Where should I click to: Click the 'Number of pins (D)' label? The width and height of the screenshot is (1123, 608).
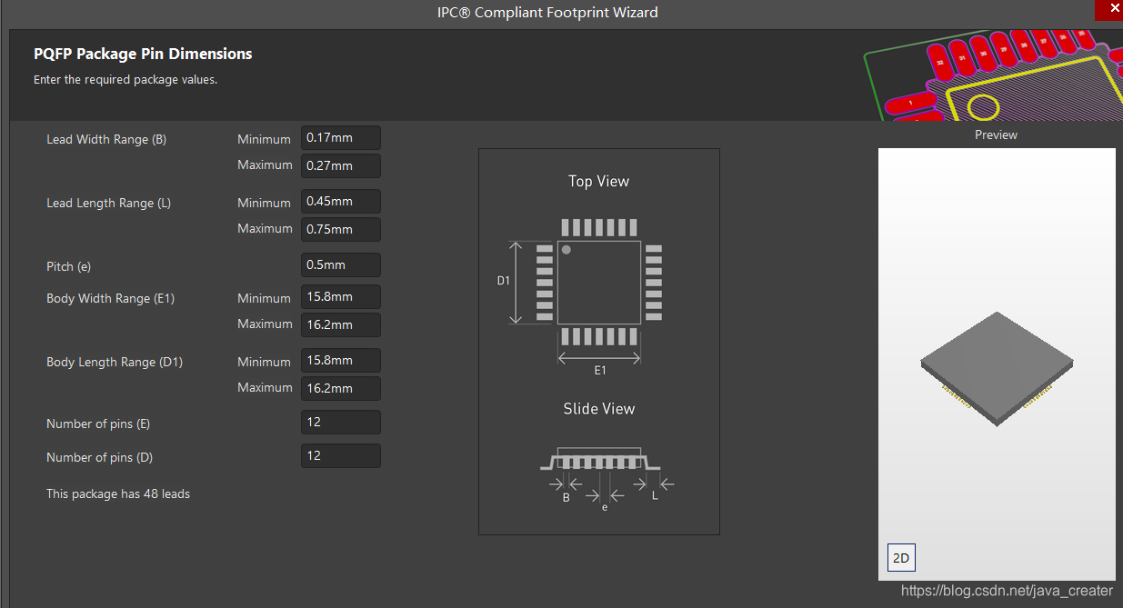coord(98,458)
